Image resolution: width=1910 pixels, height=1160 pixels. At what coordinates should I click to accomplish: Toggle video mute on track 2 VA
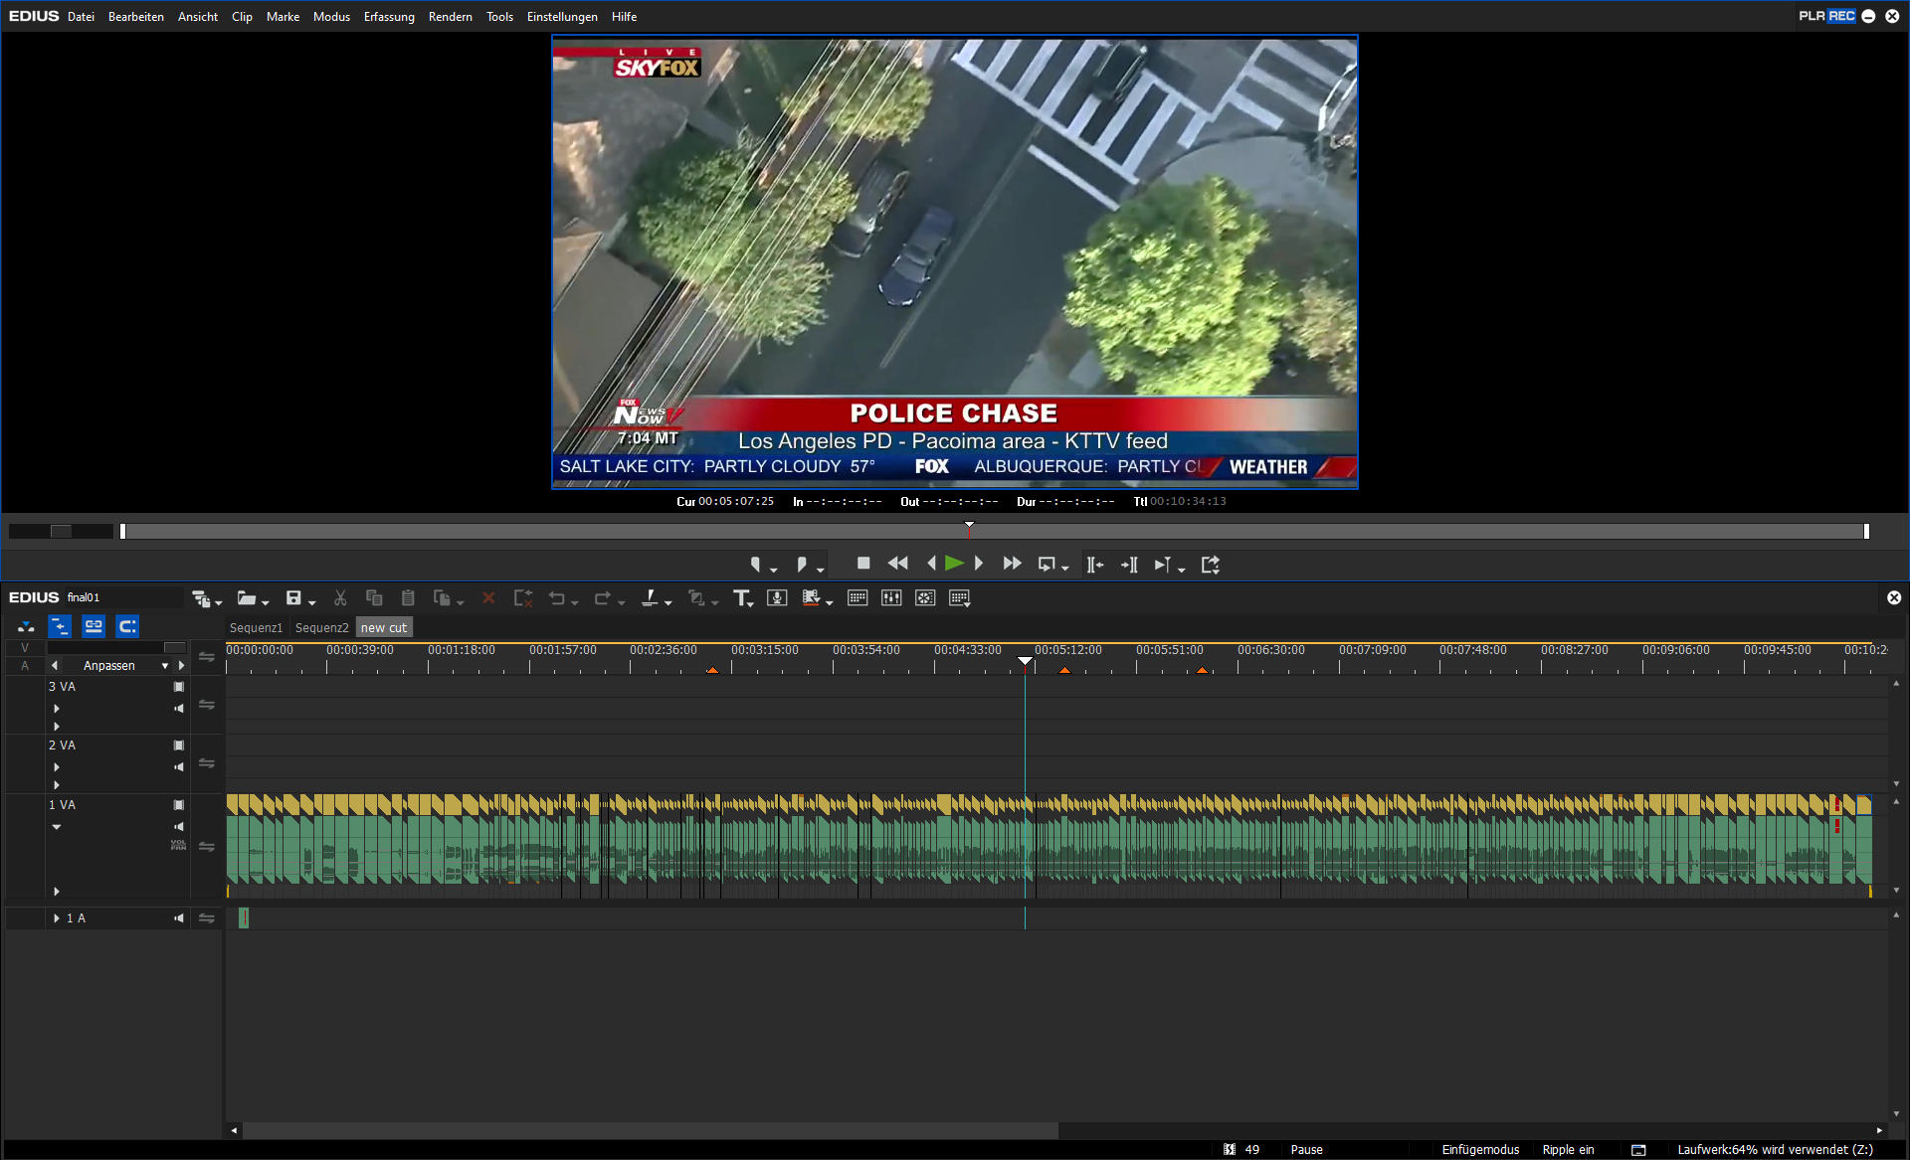pyautogui.click(x=179, y=746)
